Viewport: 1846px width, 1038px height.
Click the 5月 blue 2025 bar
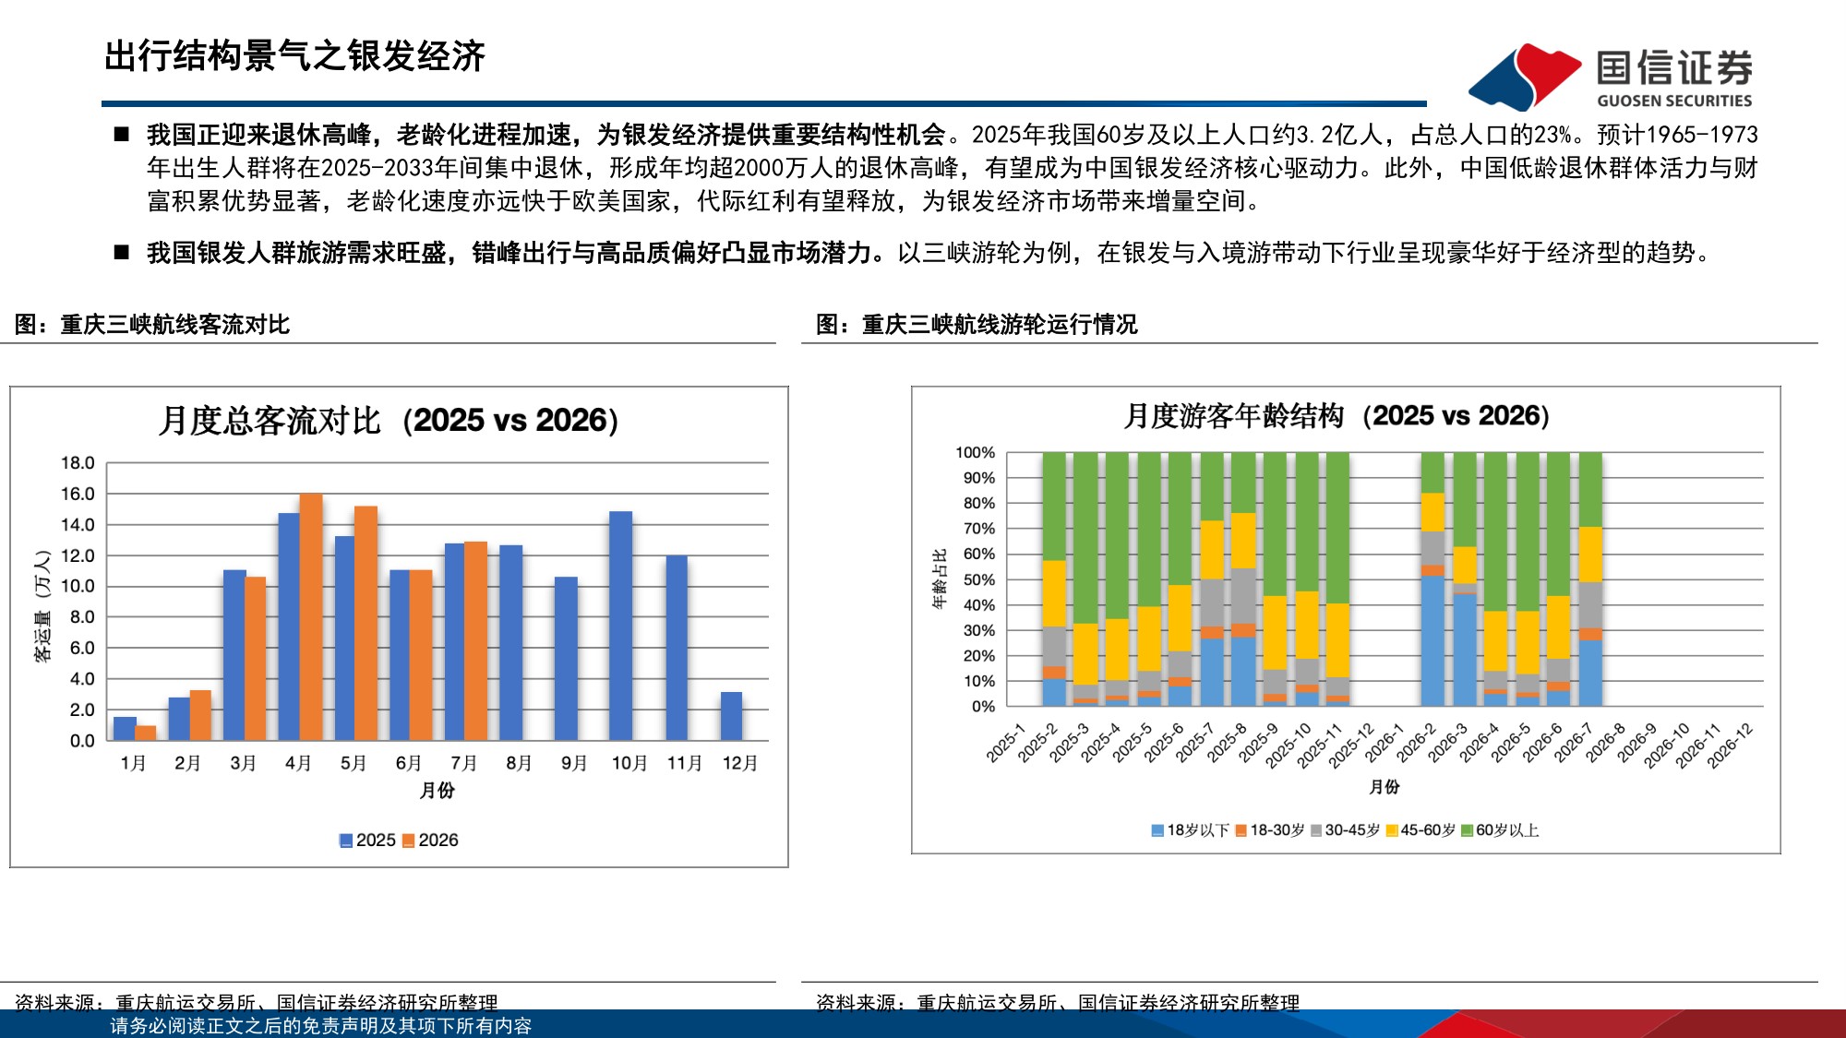(x=344, y=638)
